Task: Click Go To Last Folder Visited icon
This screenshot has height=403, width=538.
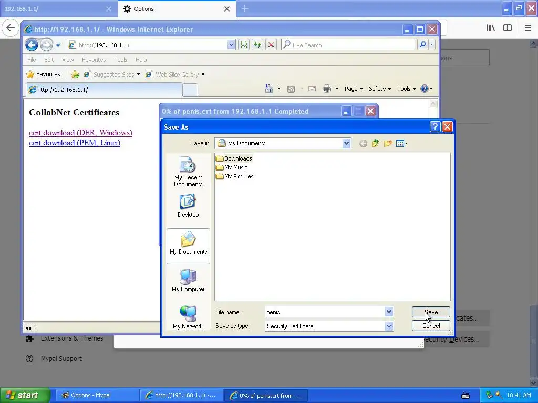Action: coord(363,144)
